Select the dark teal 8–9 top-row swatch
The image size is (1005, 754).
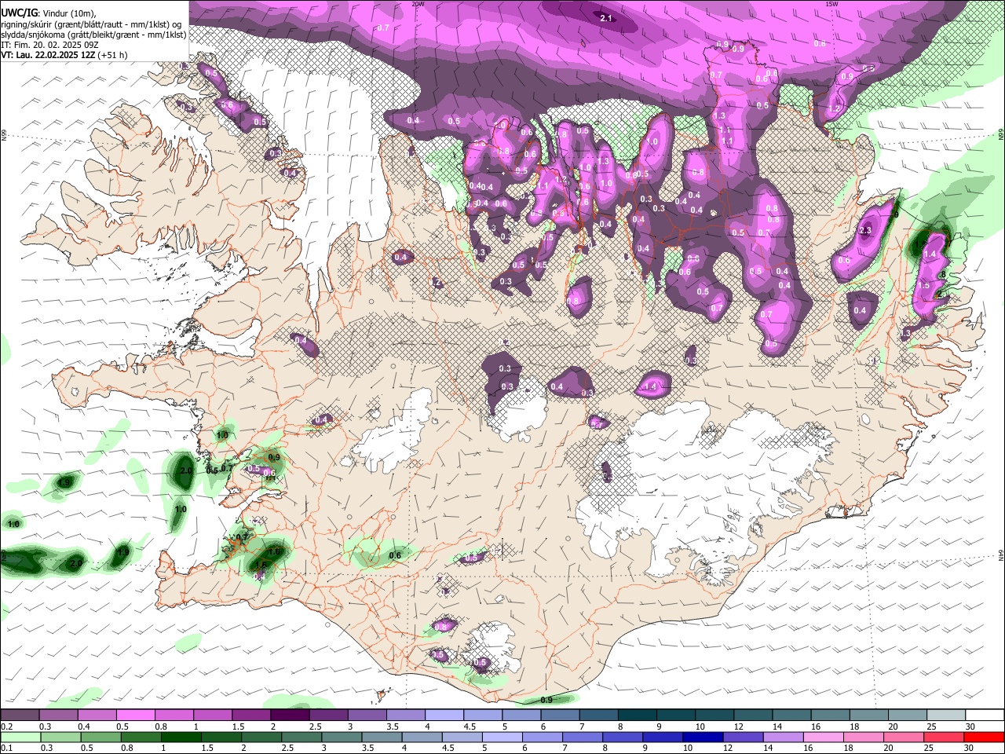click(638, 716)
